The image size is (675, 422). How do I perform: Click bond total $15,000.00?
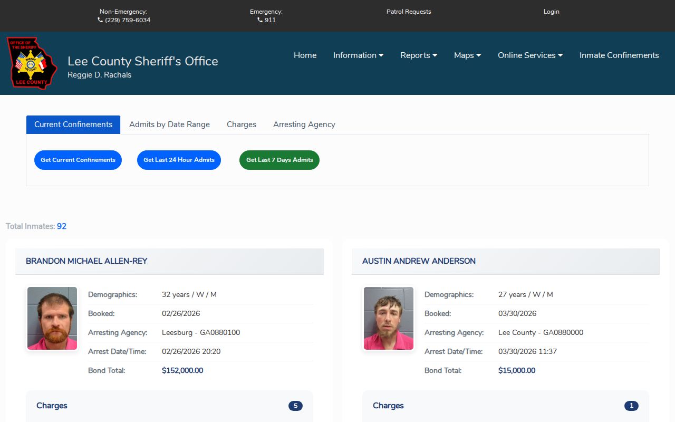(517, 370)
